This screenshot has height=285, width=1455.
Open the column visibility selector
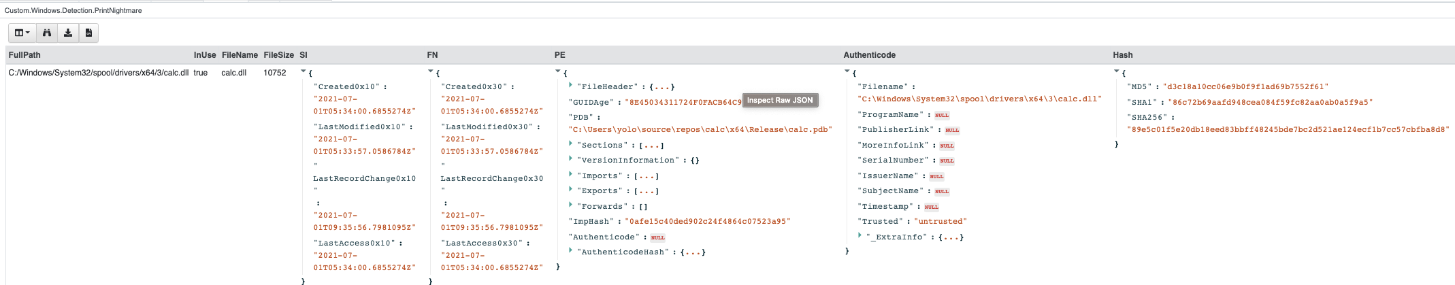pyautogui.click(x=22, y=33)
